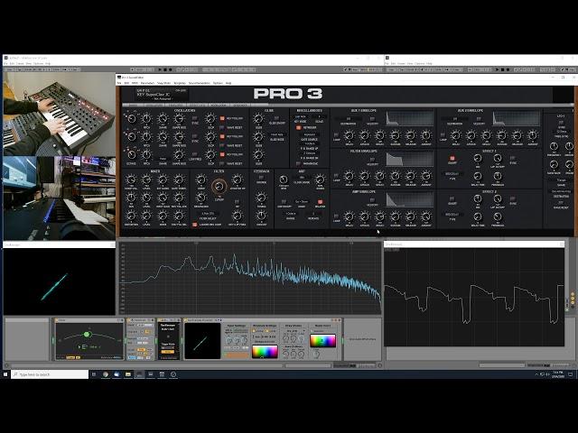This screenshot has width=578, height=433.
Task: Toggle the Tuner device activator
Action: 58,320
